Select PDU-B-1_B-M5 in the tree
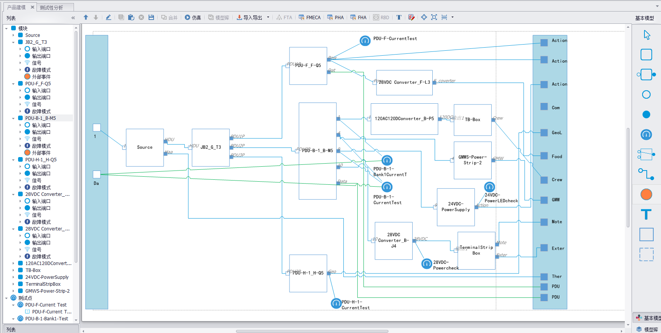The image size is (661, 333). pyautogui.click(x=40, y=118)
